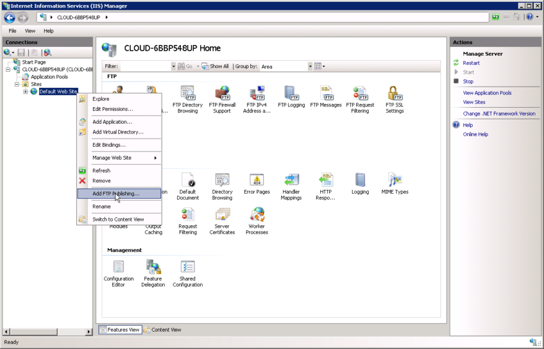This screenshot has width=544, height=349.
Task: Switch to the Features View tab
Action: (x=120, y=330)
